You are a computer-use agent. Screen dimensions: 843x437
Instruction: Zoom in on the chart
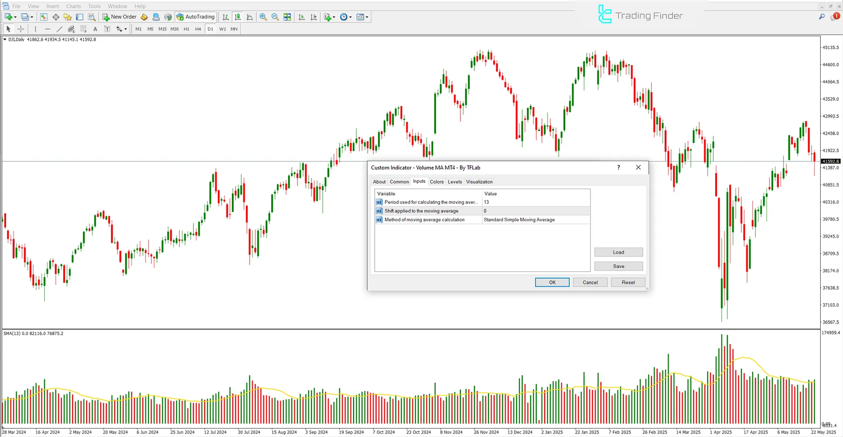pyautogui.click(x=263, y=17)
